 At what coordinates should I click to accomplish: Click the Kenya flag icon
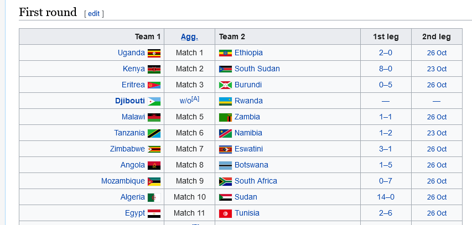click(x=154, y=69)
